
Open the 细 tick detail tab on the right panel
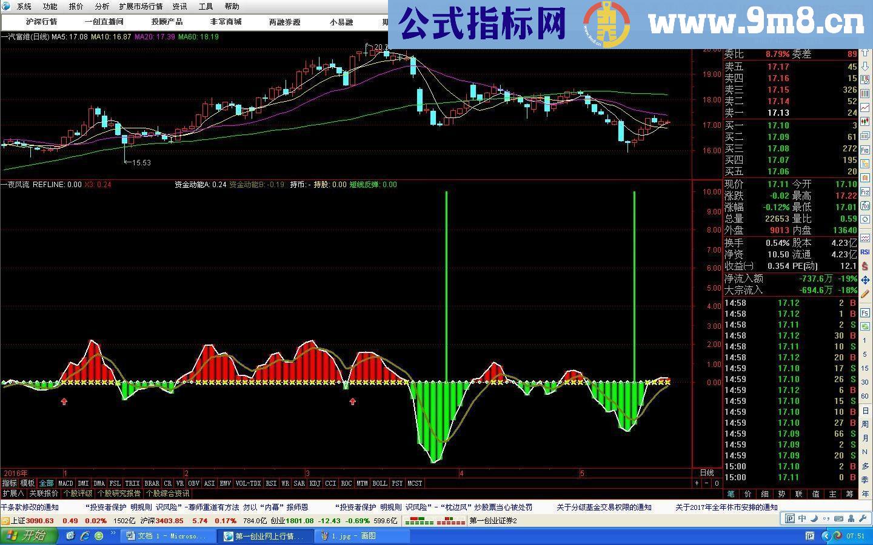click(765, 493)
